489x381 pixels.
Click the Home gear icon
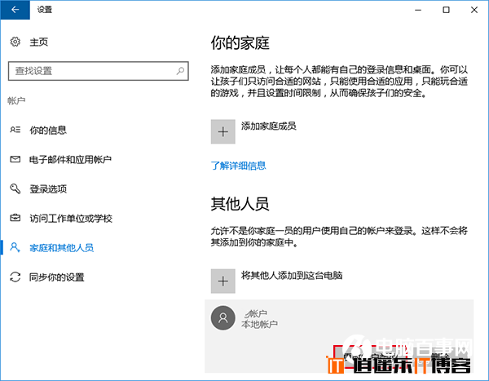[14, 42]
